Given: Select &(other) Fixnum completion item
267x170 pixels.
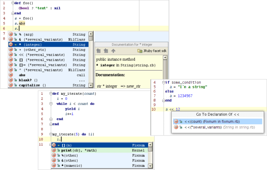Looking at the screenshot, I should [x=100, y=161].
